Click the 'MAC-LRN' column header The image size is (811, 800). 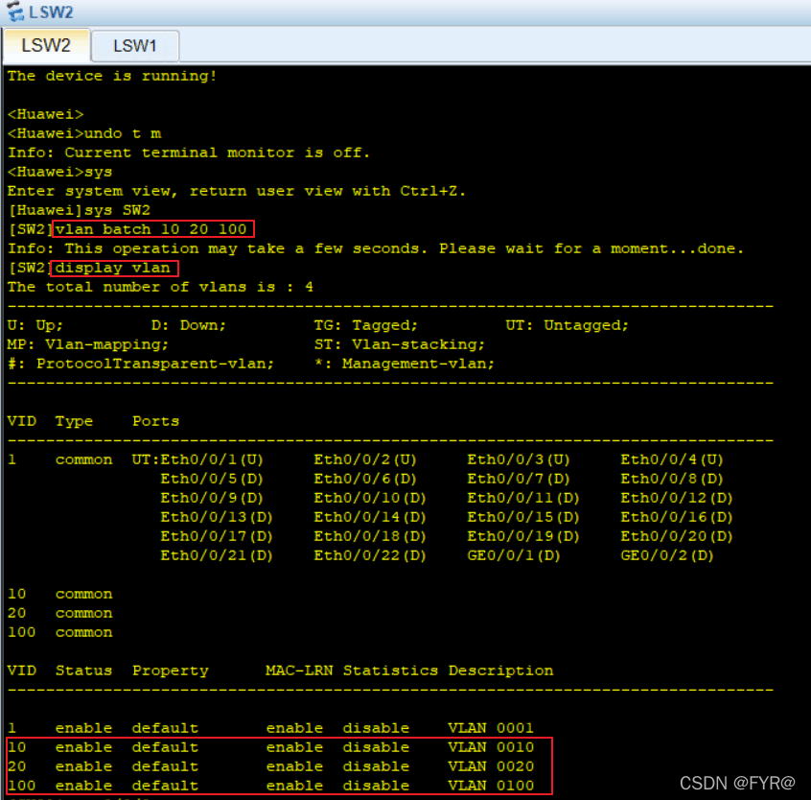[299, 671]
